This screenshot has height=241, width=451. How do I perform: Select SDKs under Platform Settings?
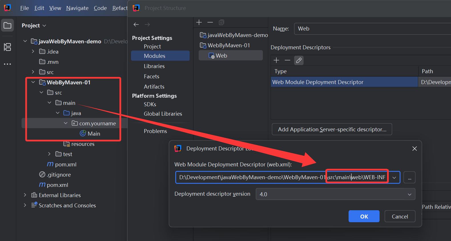(x=150, y=104)
